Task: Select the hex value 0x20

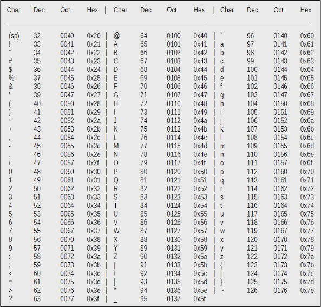Action: pos(94,36)
